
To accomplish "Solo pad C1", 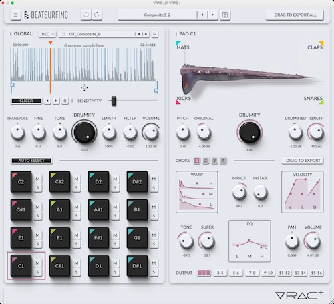I will pos(37,272).
